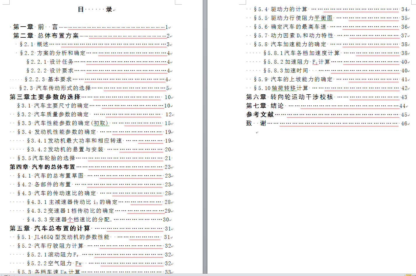Click the §5.2.2 空气阻力 Fw entry
The height and width of the screenshot is (276, 416).
click(99, 263)
